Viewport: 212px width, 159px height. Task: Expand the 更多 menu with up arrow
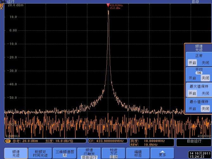click(x=162, y=153)
